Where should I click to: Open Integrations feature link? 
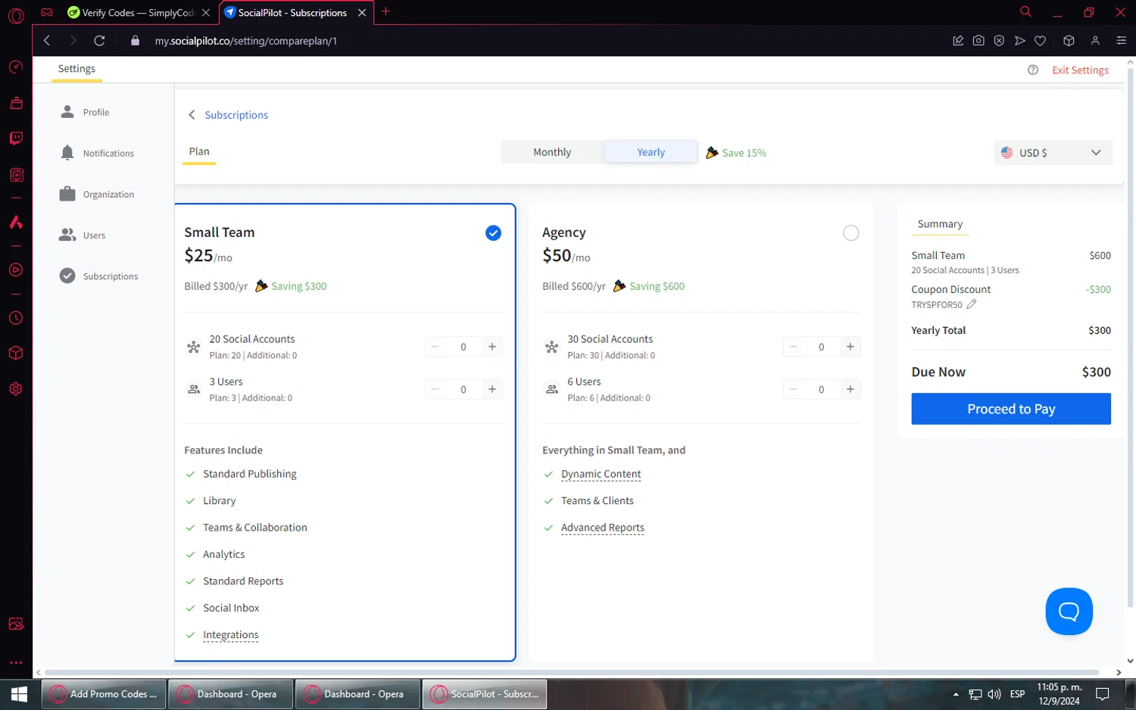click(231, 635)
